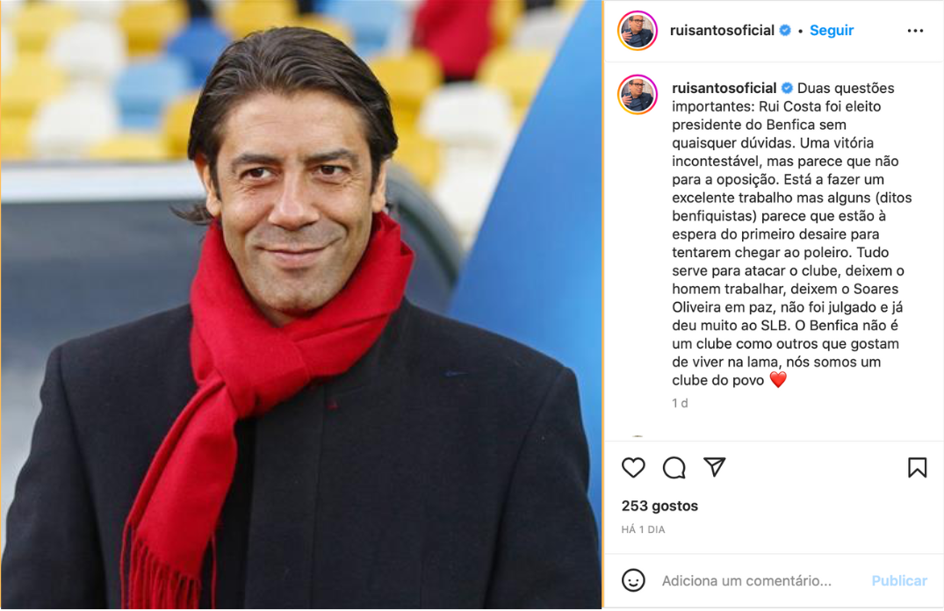View the 253 gostos likes list

(659, 506)
